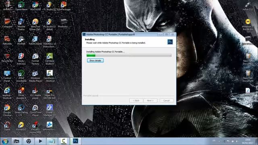The width and height of the screenshot is (258, 145).
Task: Open the media player taskbar button
Action: pos(40,141)
